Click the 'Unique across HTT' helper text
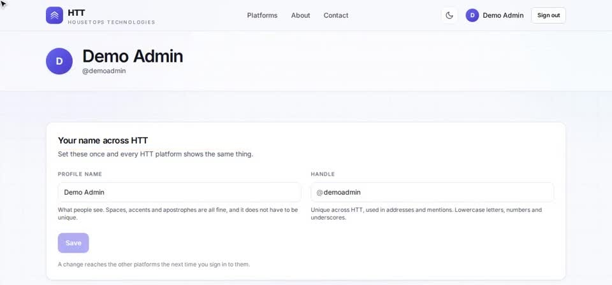 click(426, 214)
